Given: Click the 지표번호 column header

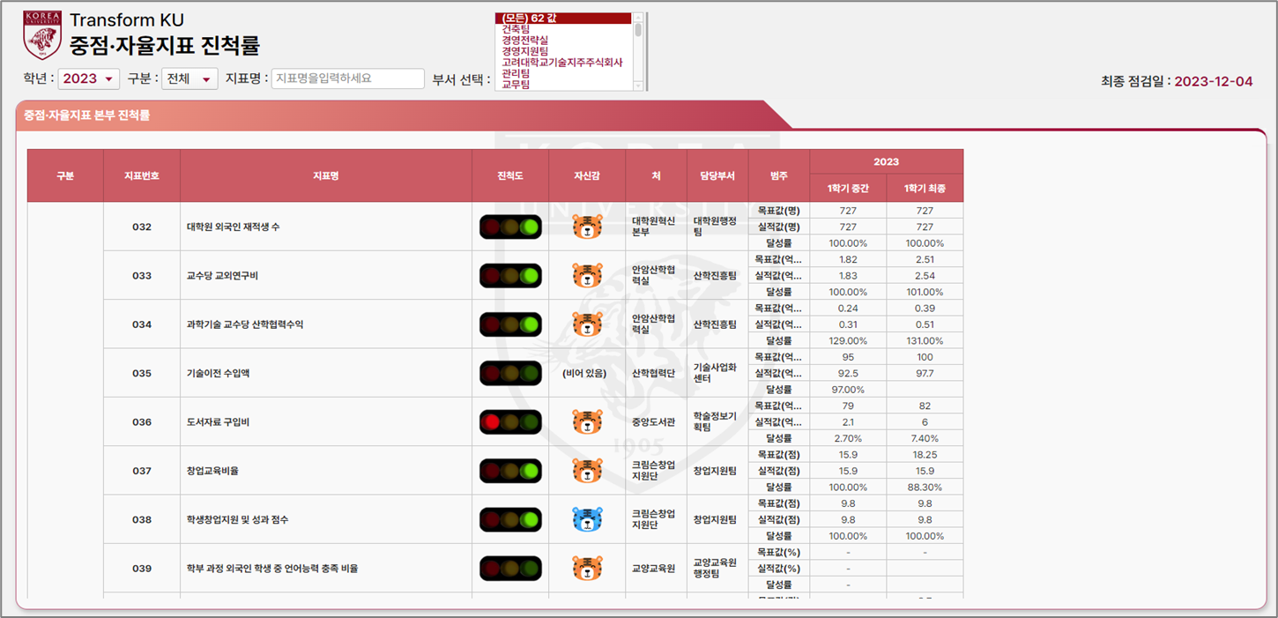Looking at the screenshot, I should 142,175.
